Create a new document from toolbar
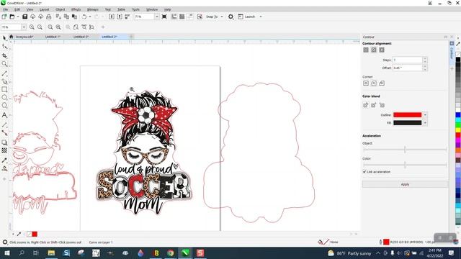 pyautogui.click(x=4, y=17)
